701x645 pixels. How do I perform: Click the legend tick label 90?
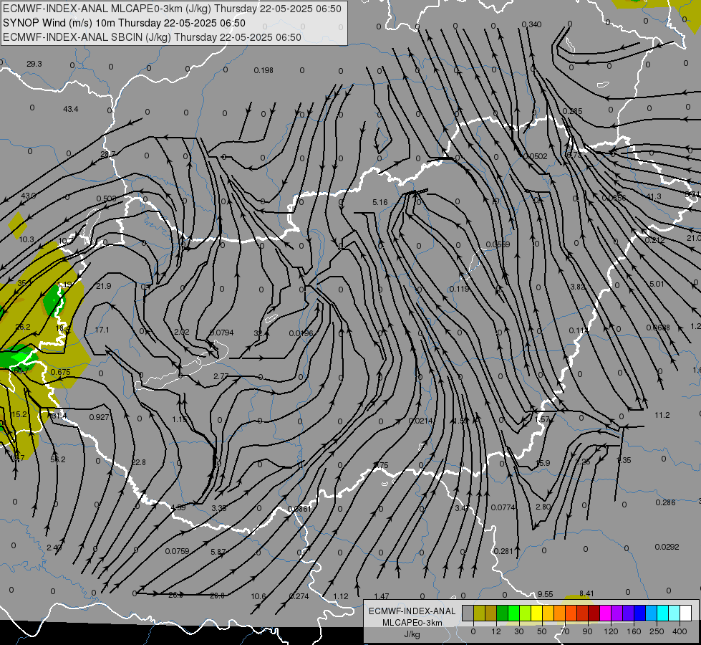pos(587,631)
